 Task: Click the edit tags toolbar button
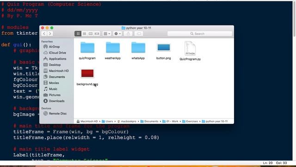pos(139,34)
